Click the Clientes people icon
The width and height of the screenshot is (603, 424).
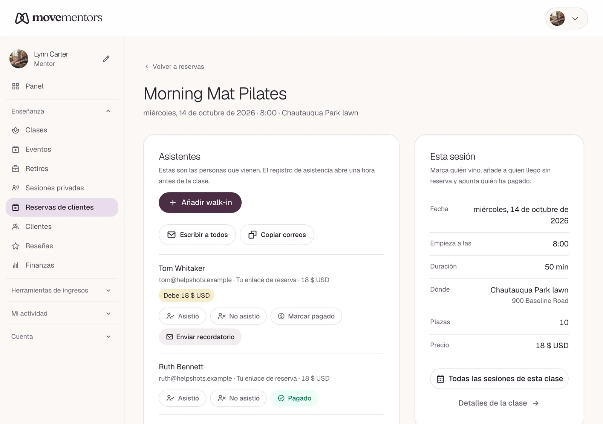tap(15, 227)
